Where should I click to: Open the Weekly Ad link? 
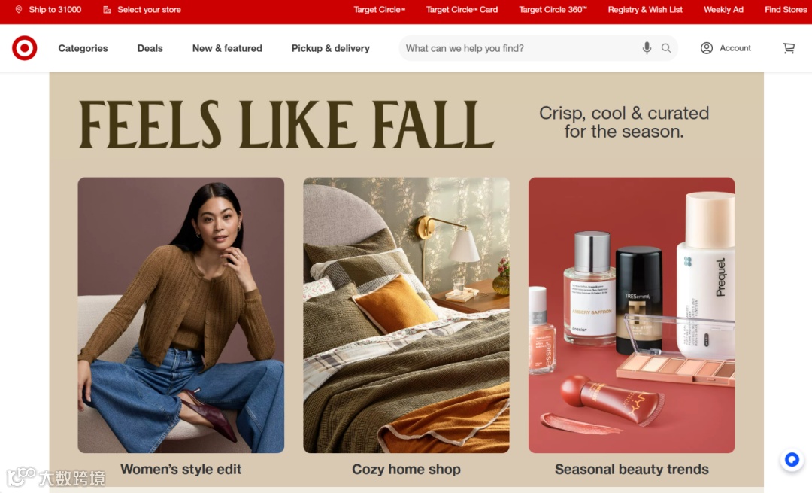723,9
